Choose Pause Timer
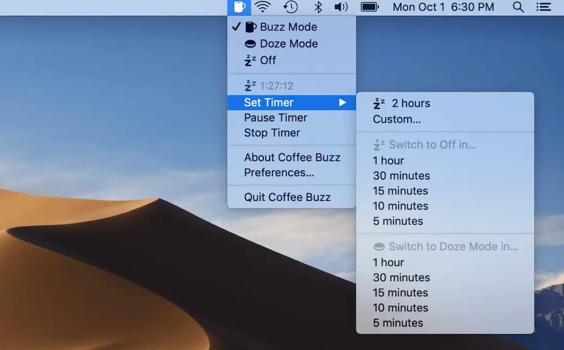Screen dimensions: 564x350 (292, 118)
